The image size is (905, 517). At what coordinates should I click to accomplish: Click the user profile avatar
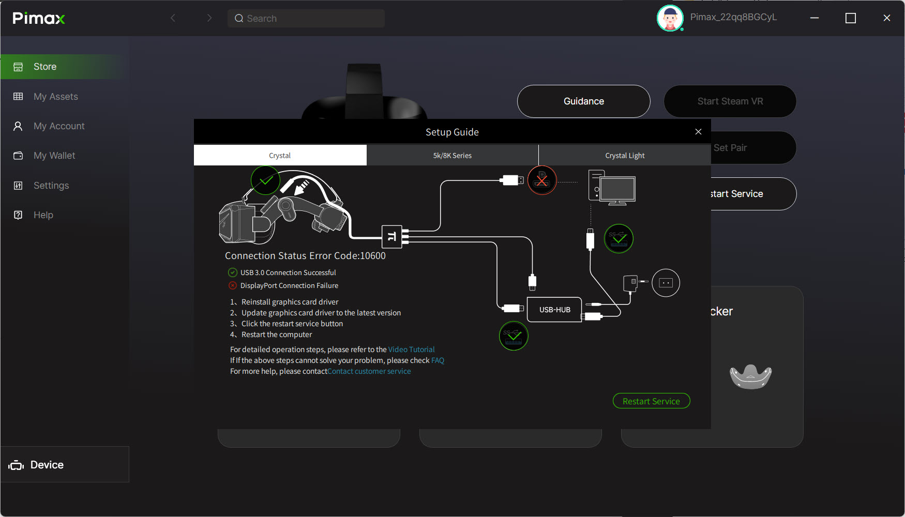670,18
